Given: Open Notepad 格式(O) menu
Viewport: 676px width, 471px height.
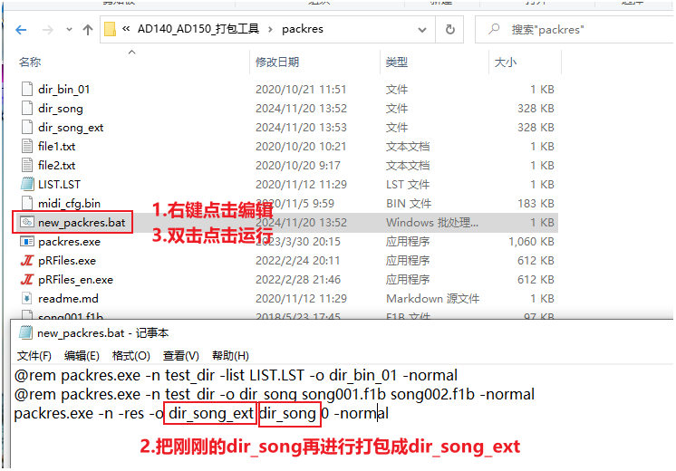Looking at the screenshot, I should (131, 356).
